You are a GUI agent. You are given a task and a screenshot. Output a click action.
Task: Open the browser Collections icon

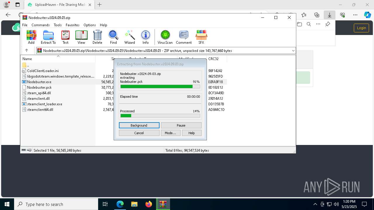pos(317,15)
